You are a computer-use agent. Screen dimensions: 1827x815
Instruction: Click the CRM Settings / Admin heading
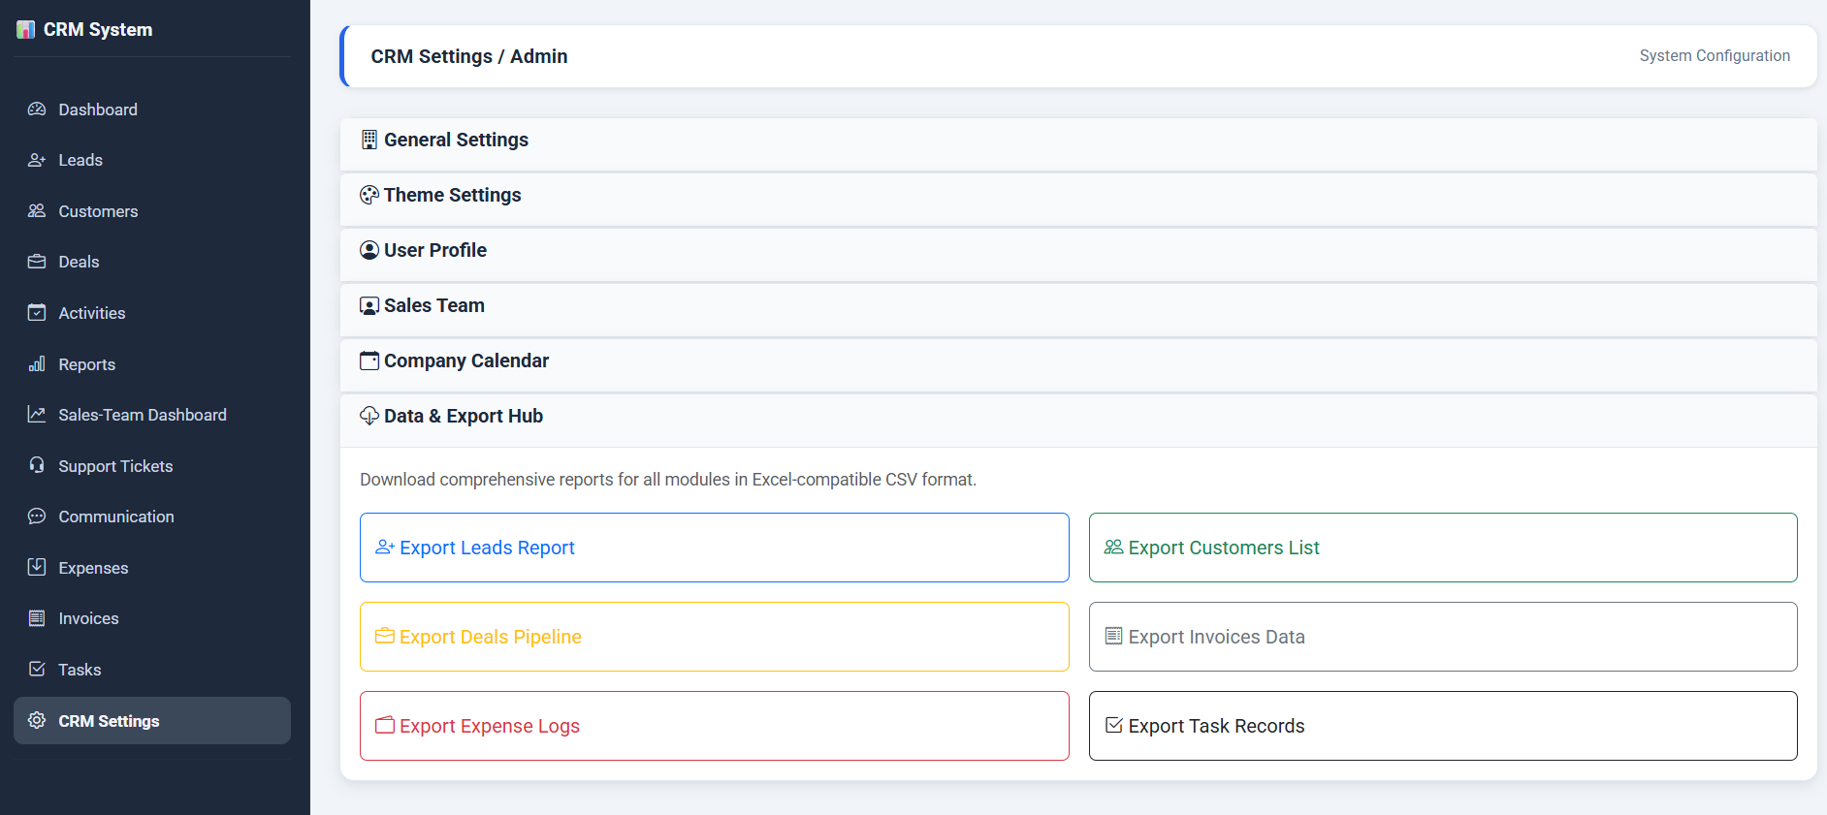tap(469, 56)
